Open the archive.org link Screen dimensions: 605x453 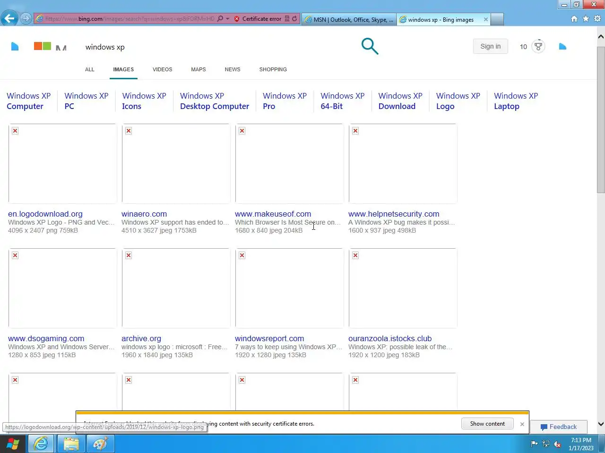coord(141,338)
